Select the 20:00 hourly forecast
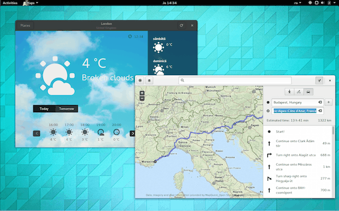 click(x=116, y=132)
